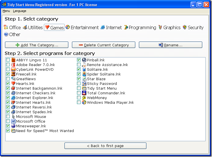Click the ABBYY Lingvo 11 icon
Screen dimensions: 212x157
tap(13, 60)
